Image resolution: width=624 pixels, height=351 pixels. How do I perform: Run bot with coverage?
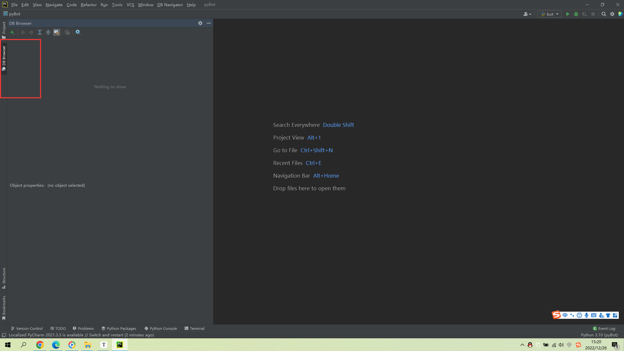pyautogui.click(x=585, y=14)
